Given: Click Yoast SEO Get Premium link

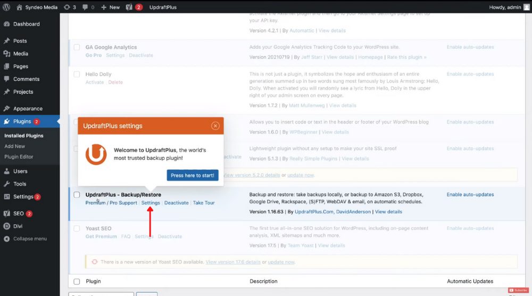Looking at the screenshot, I should pos(101,236).
